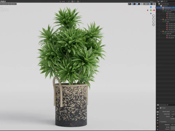
Task: Expand the highlighted Background object
Action: [x=161, y=8]
